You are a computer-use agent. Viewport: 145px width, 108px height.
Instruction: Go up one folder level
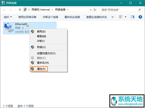pos(20,10)
